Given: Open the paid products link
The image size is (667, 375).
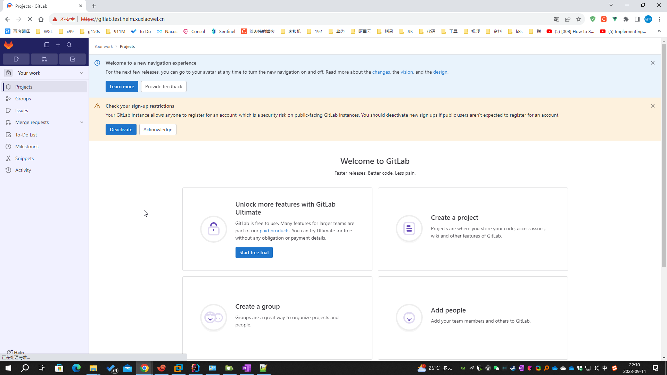Looking at the screenshot, I should click(x=274, y=231).
